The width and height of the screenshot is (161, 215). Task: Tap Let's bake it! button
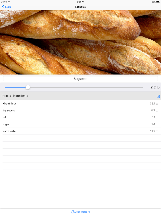pyautogui.click(x=80, y=212)
